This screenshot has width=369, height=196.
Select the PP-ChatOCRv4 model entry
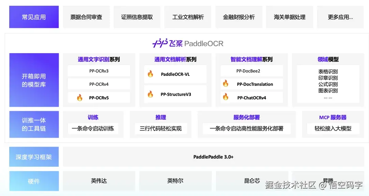[x=251, y=97]
